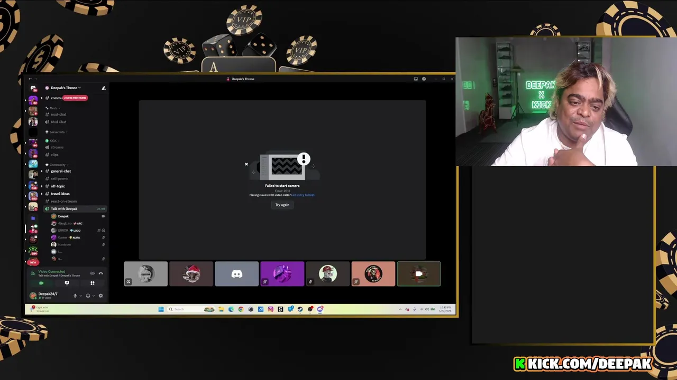Select the salmon skull avatar participant tile
Image resolution: width=677 pixels, height=380 pixels.
click(x=373, y=274)
